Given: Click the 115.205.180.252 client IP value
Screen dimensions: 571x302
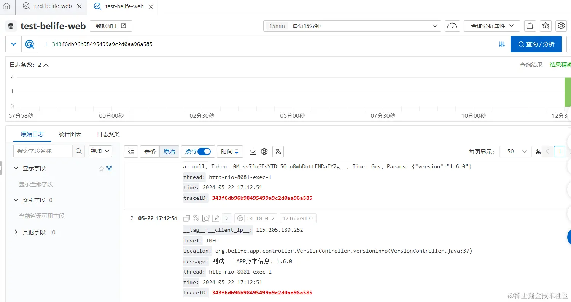Looking at the screenshot, I should tap(280, 230).
